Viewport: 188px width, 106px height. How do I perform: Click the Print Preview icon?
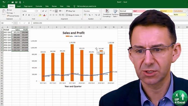click(x=20, y=2)
